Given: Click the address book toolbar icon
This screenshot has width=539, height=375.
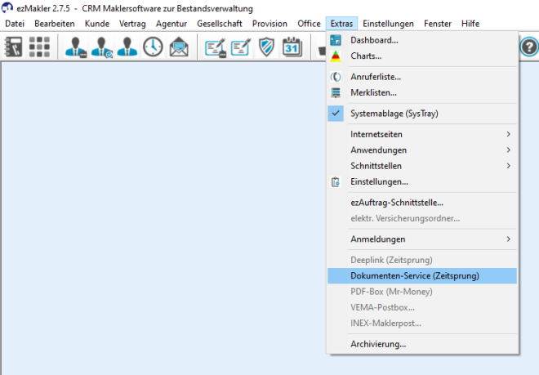Looking at the screenshot, I should click(14, 47).
